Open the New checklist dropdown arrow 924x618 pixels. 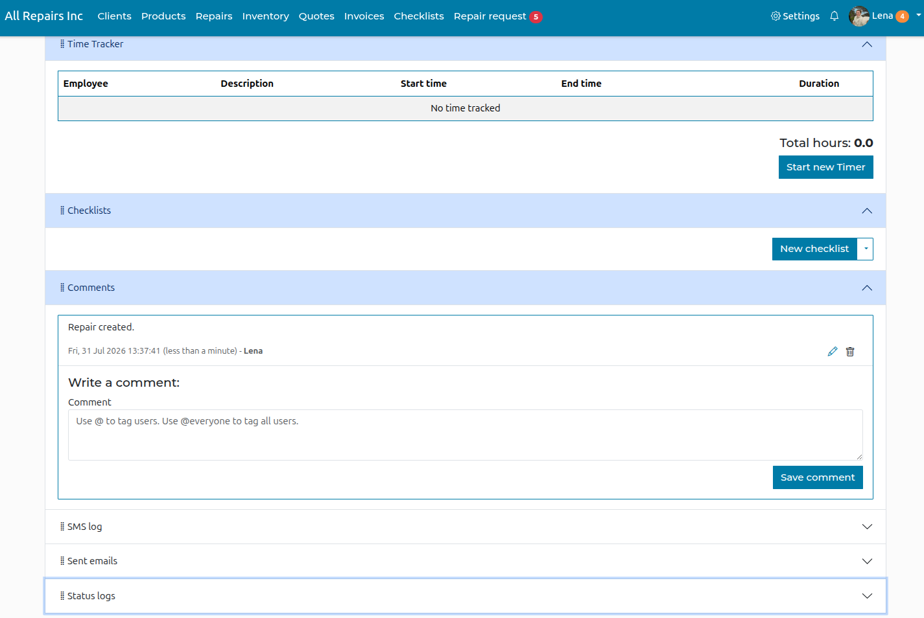[x=866, y=249]
